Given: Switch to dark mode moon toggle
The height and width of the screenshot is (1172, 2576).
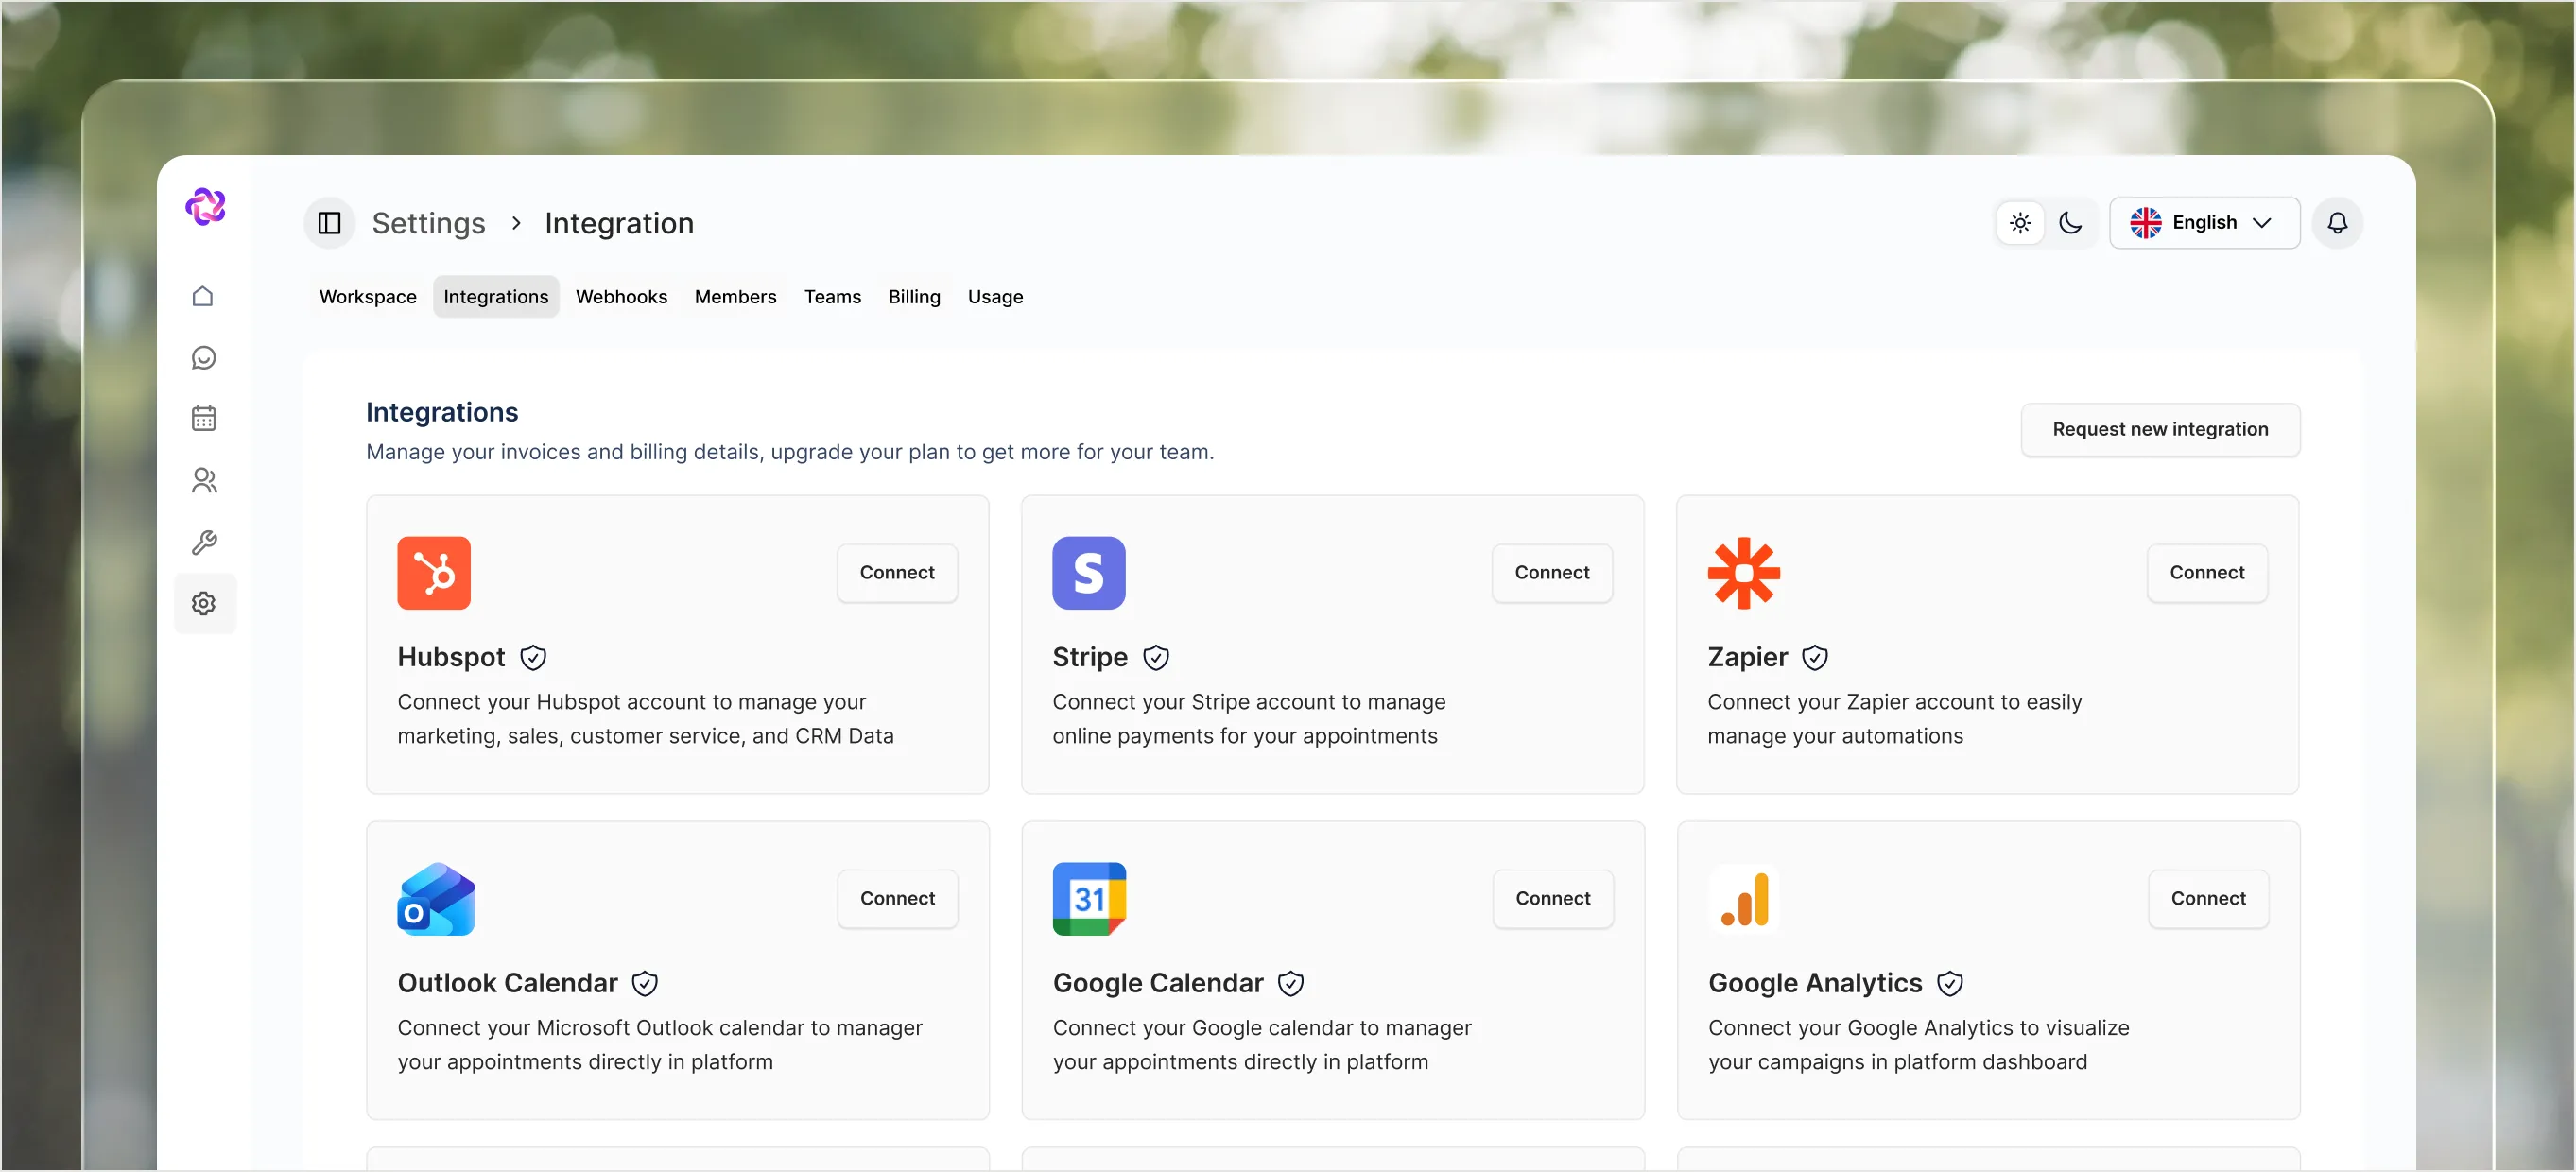Looking at the screenshot, I should point(2070,223).
